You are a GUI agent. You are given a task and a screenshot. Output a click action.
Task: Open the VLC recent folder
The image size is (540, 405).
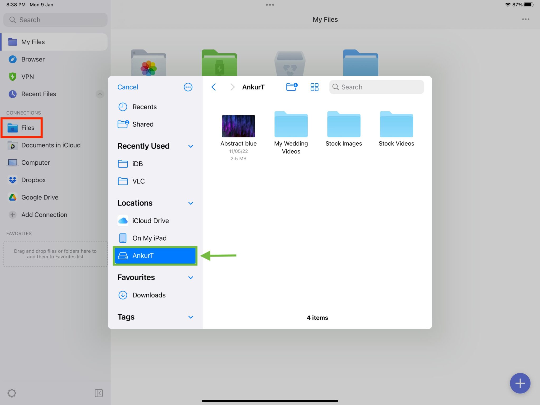point(156,181)
